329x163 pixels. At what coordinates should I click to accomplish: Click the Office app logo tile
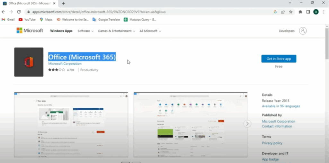[x=29, y=62]
